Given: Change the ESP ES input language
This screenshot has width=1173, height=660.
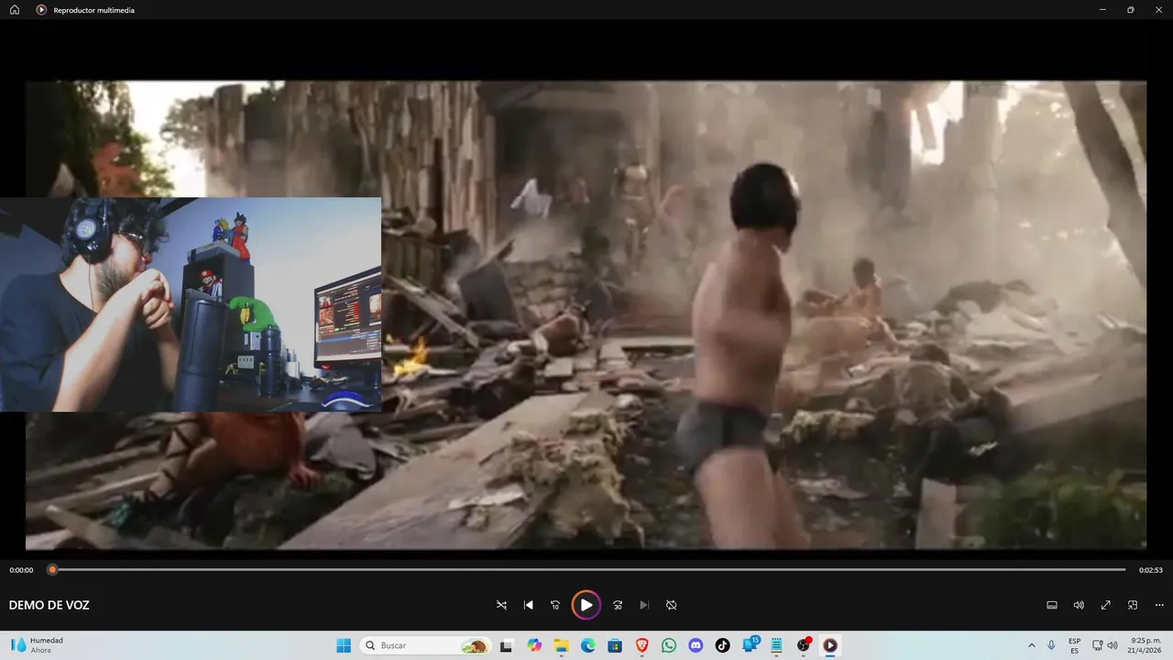Looking at the screenshot, I should click(x=1074, y=645).
